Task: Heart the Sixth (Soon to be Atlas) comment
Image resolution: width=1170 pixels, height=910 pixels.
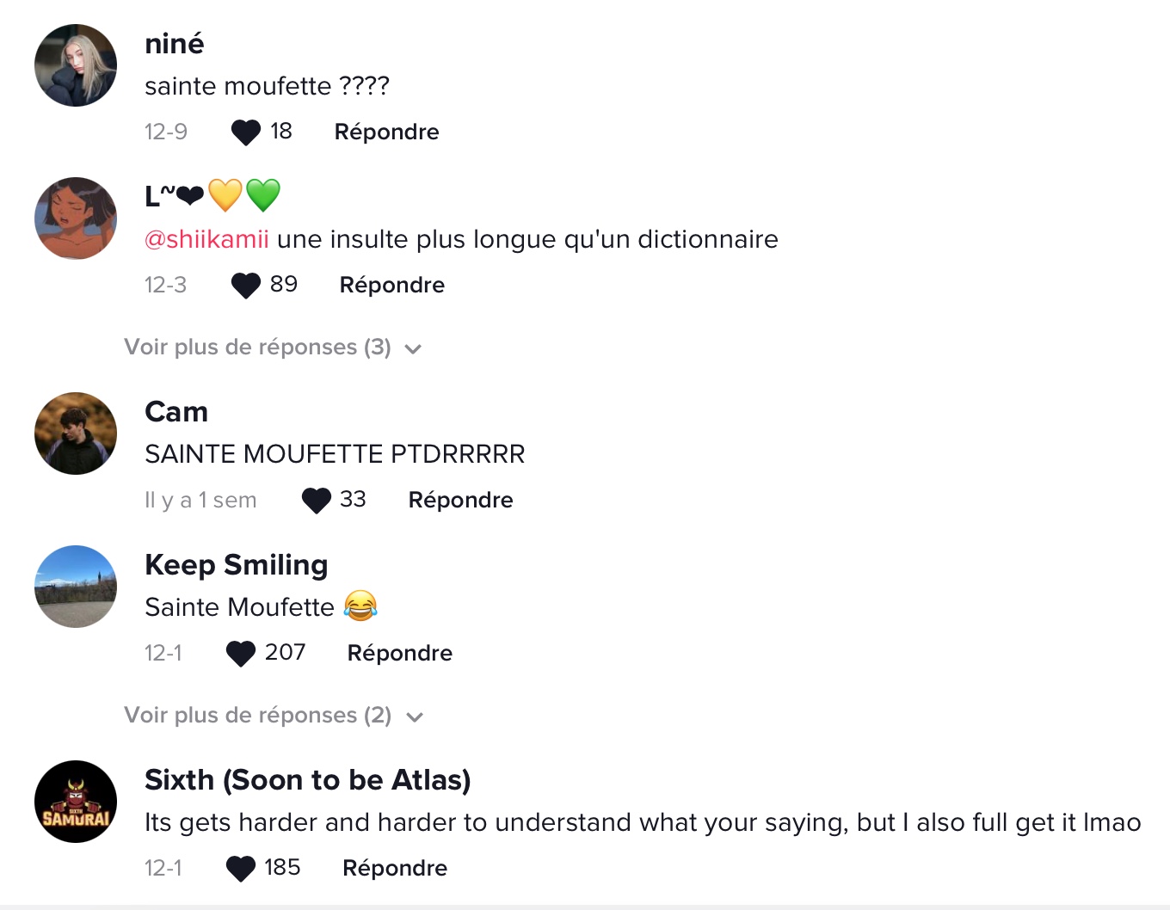Action: pyautogui.click(x=241, y=868)
